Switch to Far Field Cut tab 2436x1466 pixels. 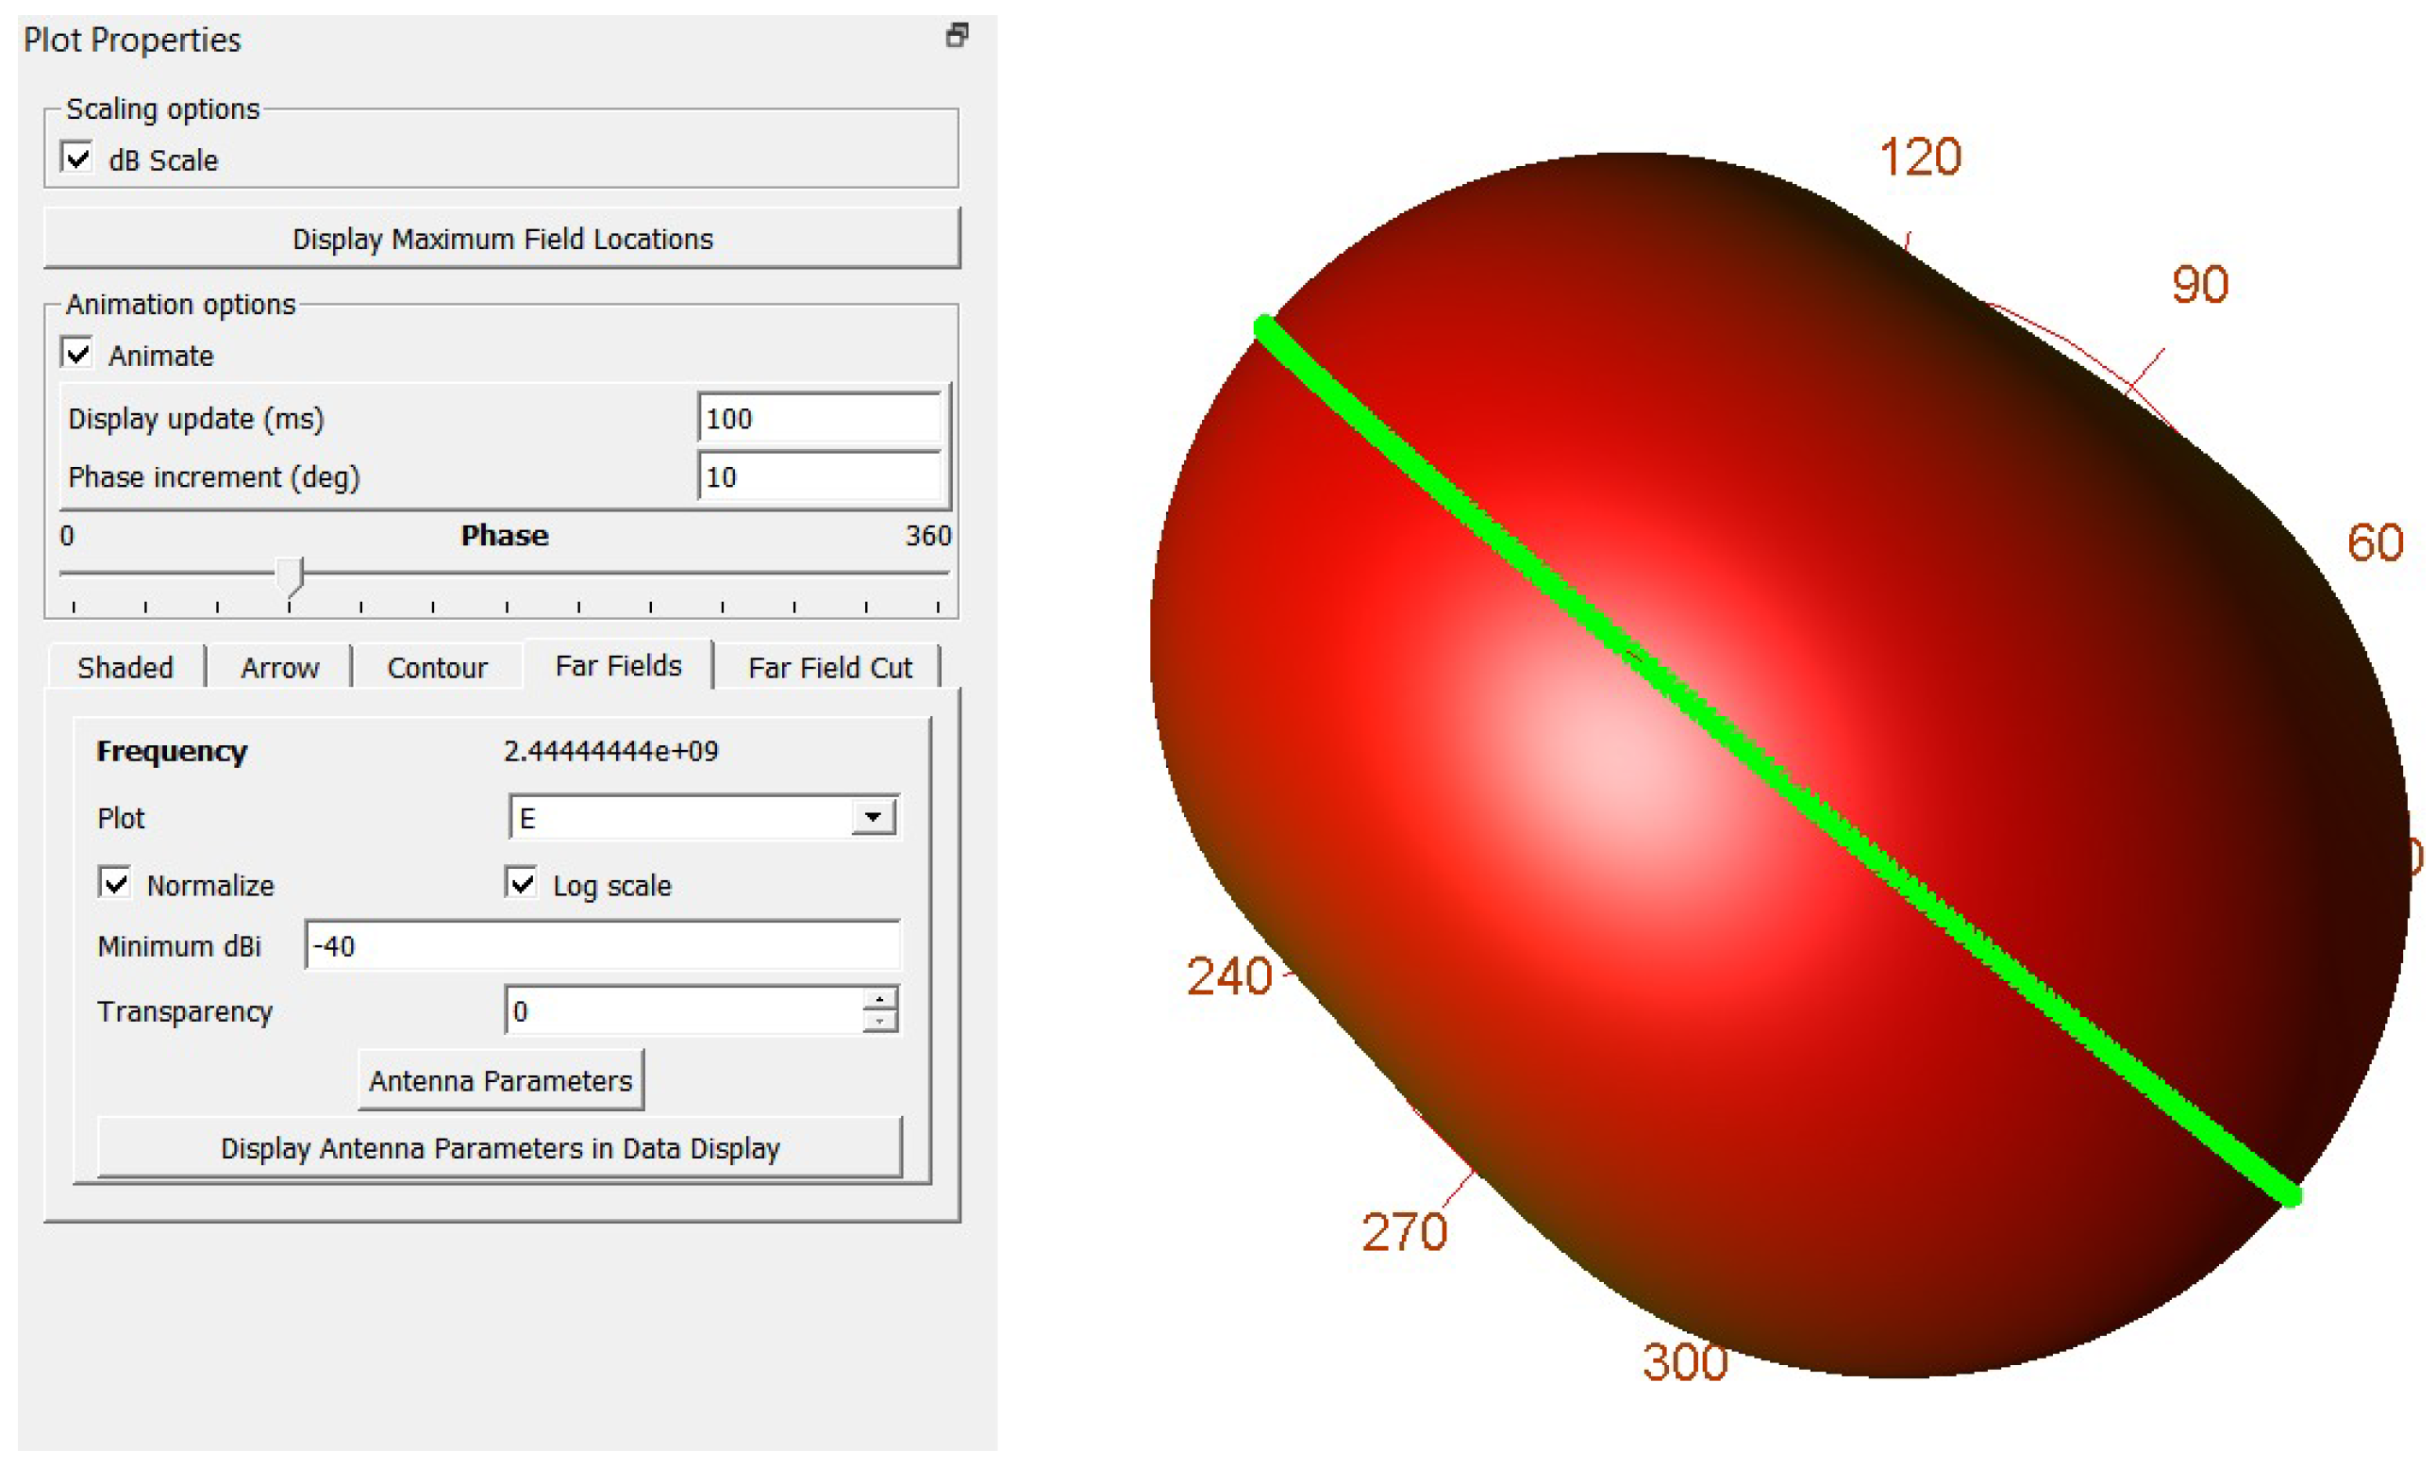(x=828, y=668)
